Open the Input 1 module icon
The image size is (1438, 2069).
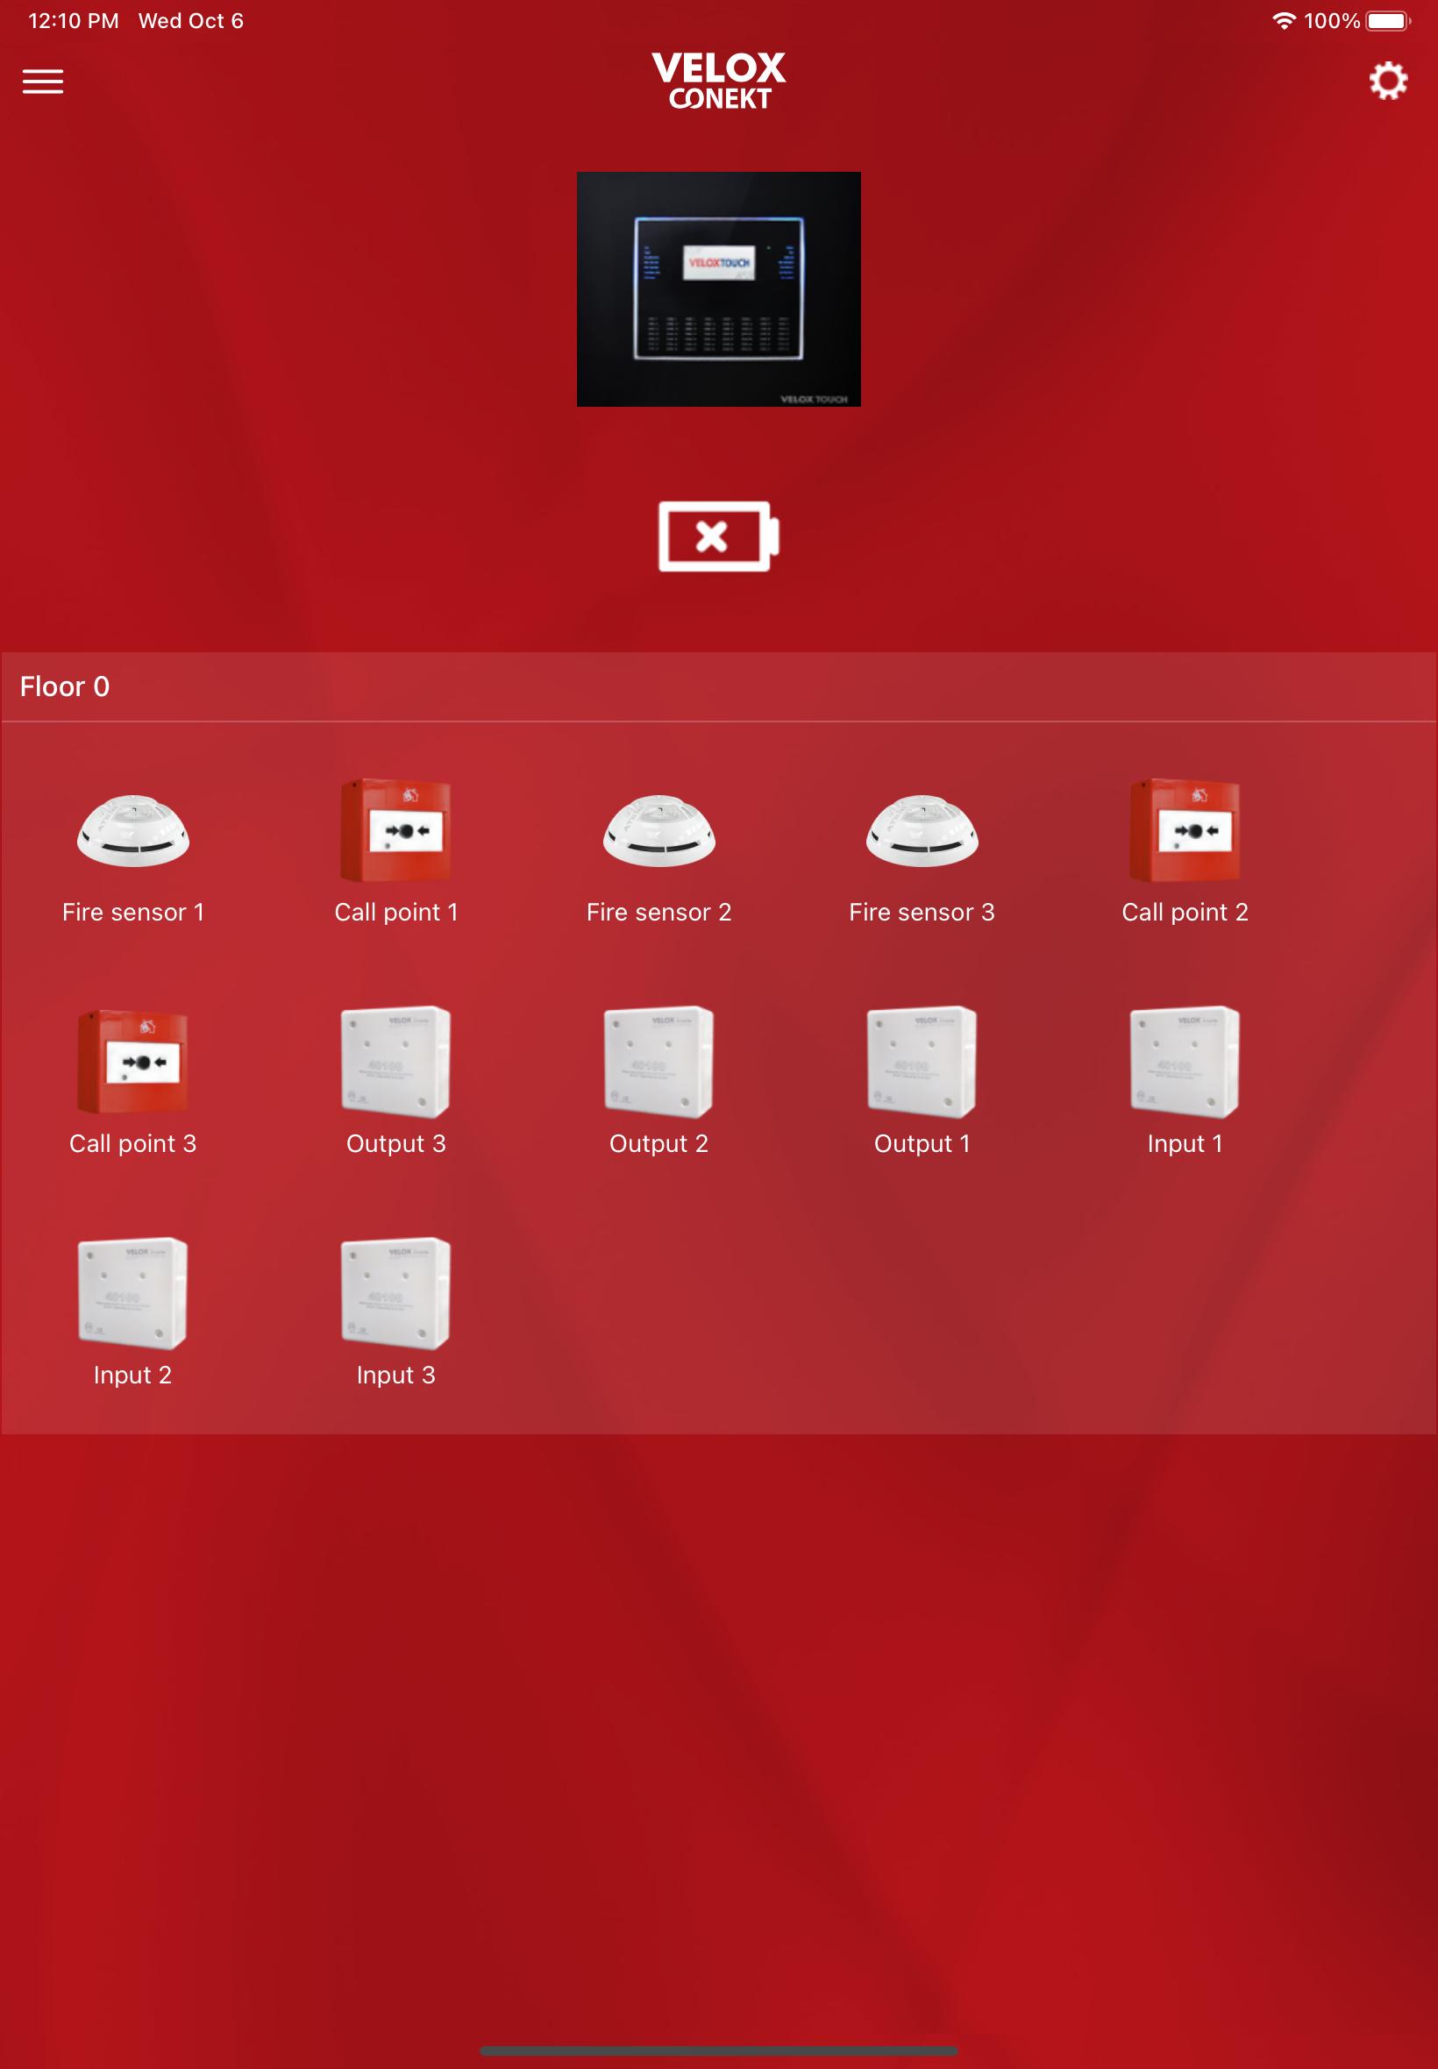pos(1185,1062)
